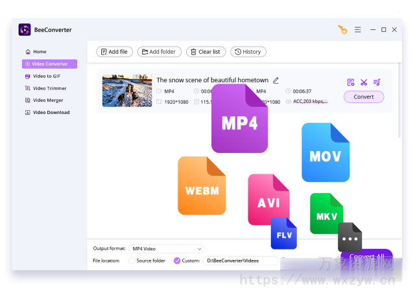Click the BeeConverter logo icon
Image resolution: width=415 pixels, height=302 pixels.
(x=25, y=30)
